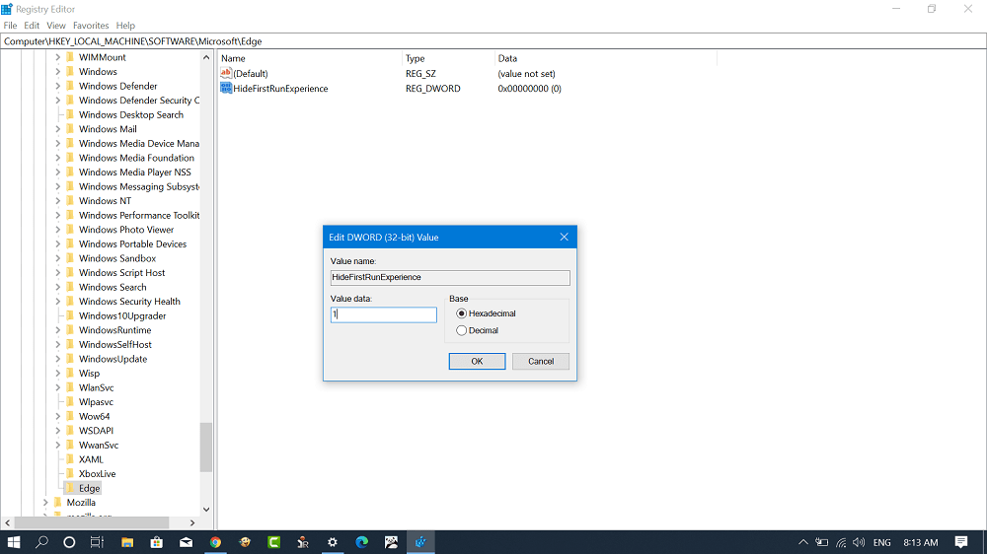
Task: Expand the Windows NT key
Action: [x=57, y=200]
